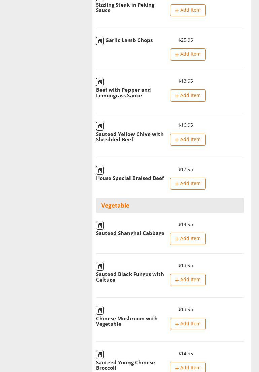Click utensils icon beside Garlic Lamb Chops
The image size is (259, 372).
tap(100, 41)
